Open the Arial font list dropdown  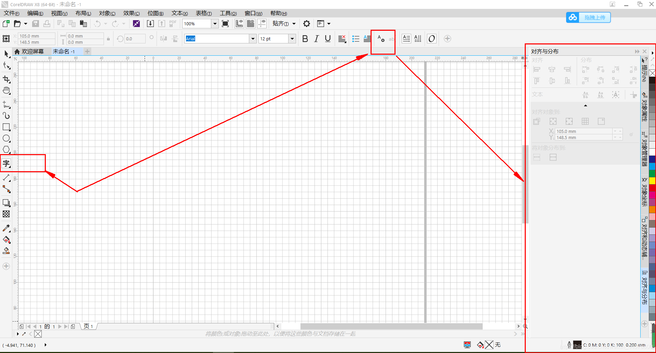click(x=253, y=39)
